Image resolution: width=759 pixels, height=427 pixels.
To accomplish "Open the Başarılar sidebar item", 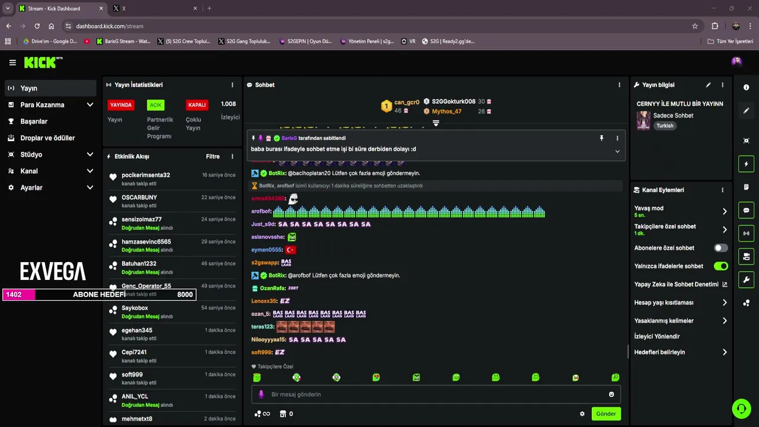I will coord(50,122).
